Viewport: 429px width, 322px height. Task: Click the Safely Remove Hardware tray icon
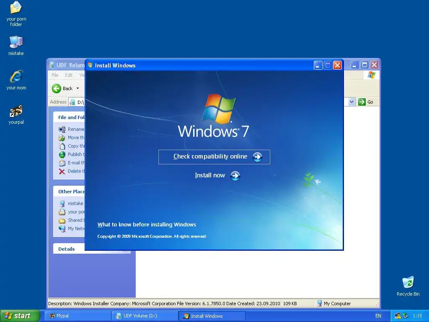click(406, 316)
